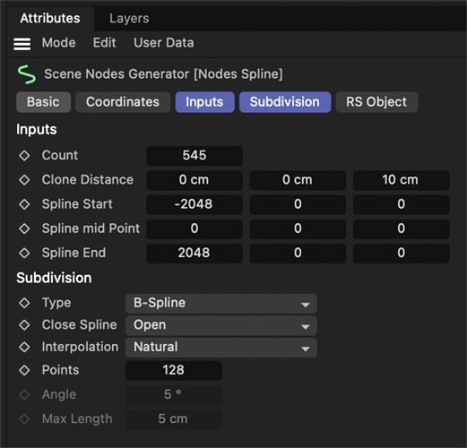
Task: Open the Interpolation dropdown showing Natural
Action: click(221, 348)
